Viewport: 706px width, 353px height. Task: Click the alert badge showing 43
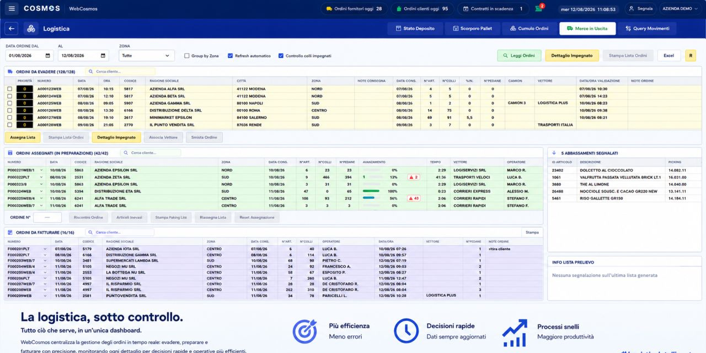[414, 198]
